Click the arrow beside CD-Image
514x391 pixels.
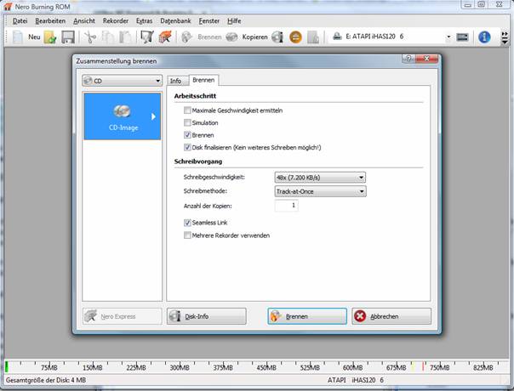pos(153,116)
